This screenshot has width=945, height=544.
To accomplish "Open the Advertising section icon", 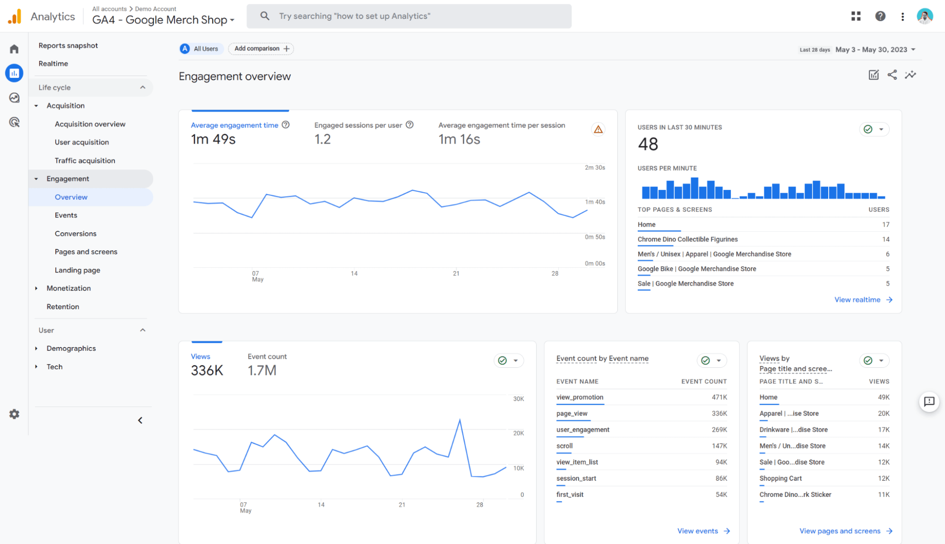I will [14, 123].
